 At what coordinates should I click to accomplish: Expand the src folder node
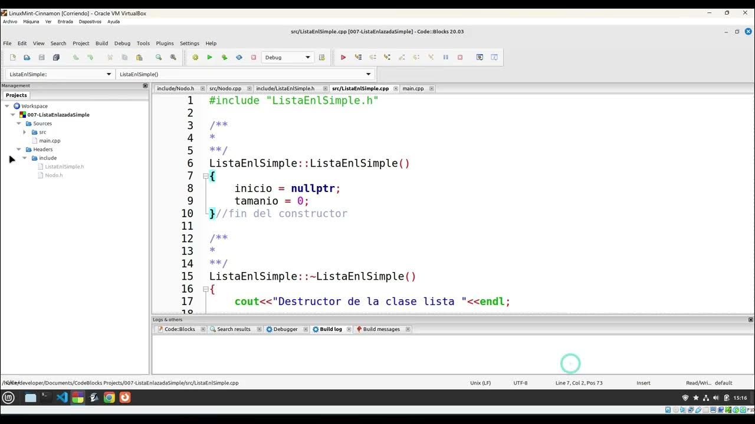tap(25, 132)
